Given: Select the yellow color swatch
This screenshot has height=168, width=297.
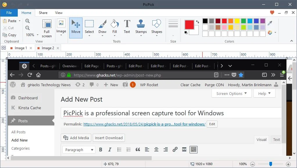Looking at the screenshot, I should [x=237, y=21].
